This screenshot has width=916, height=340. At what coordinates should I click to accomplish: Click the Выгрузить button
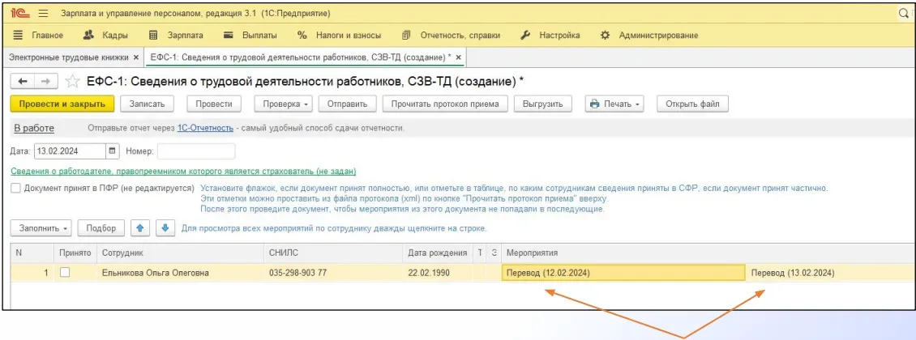pyautogui.click(x=542, y=104)
